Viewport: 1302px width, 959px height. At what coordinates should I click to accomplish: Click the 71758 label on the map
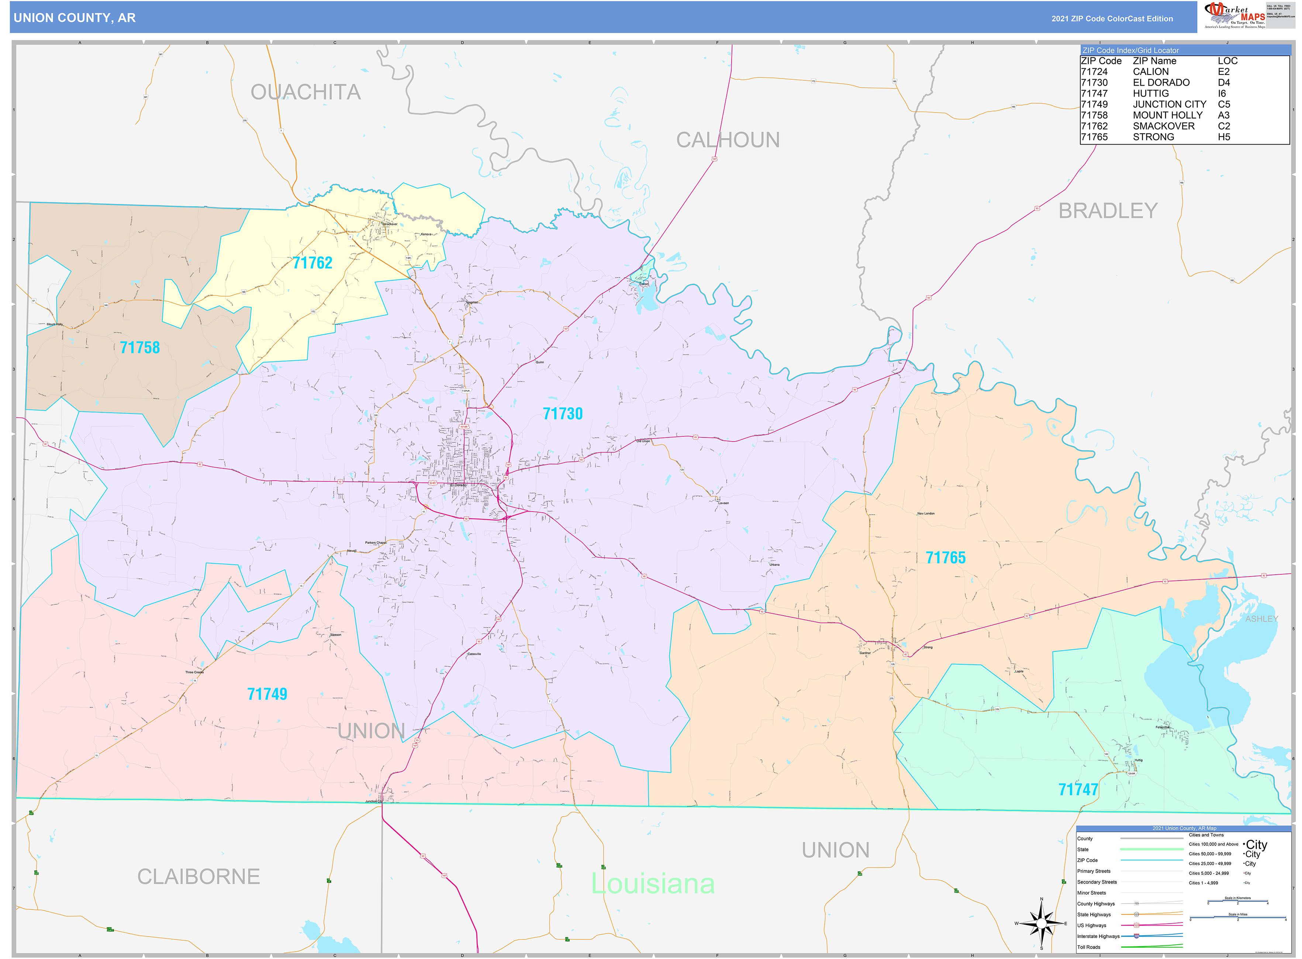pos(139,347)
